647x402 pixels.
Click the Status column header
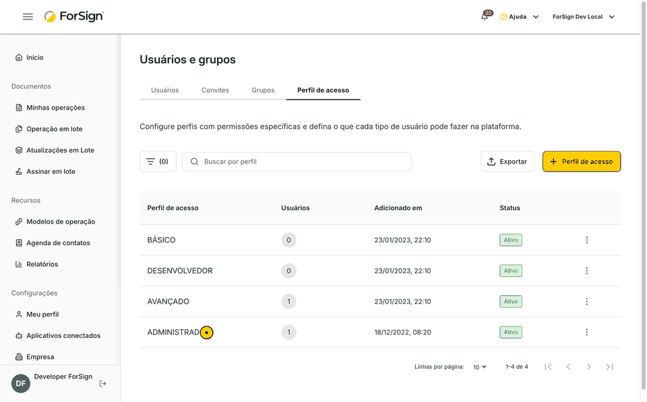[x=510, y=208]
